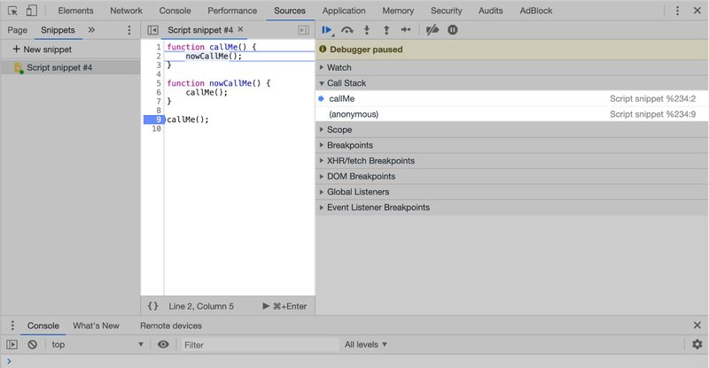Image resolution: width=709 pixels, height=368 pixels.
Task: Show more navigator tabs with the chevron
Action: pos(91,30)
